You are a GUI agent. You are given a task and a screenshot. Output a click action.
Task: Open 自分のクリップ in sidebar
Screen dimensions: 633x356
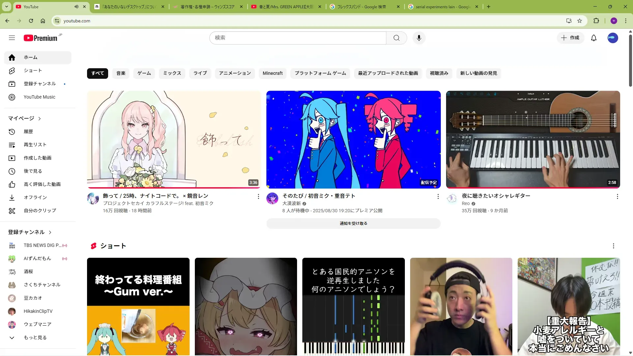(x=40, y=211)
